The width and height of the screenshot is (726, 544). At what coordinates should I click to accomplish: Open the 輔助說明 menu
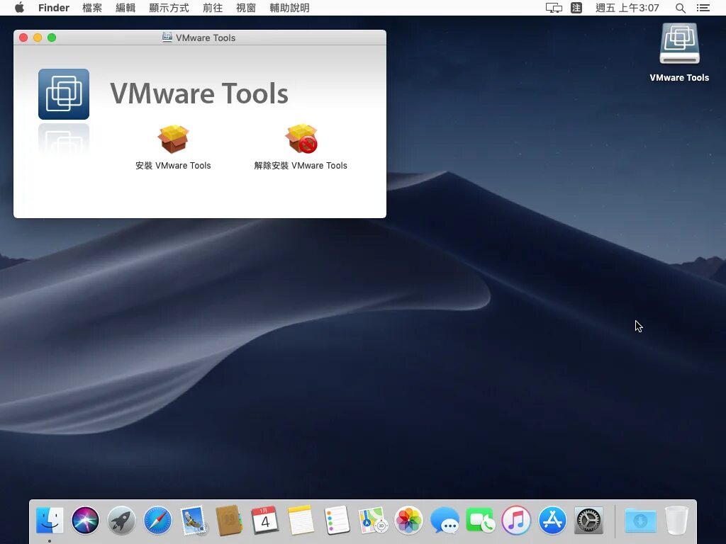click(289, 8)
